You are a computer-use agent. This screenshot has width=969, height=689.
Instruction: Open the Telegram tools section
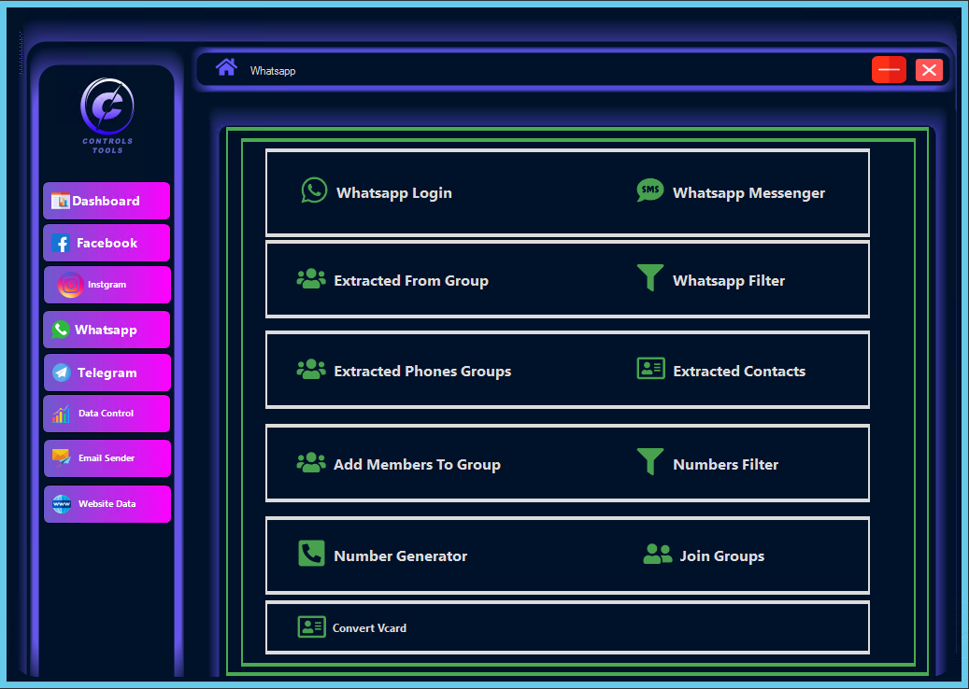107,373
